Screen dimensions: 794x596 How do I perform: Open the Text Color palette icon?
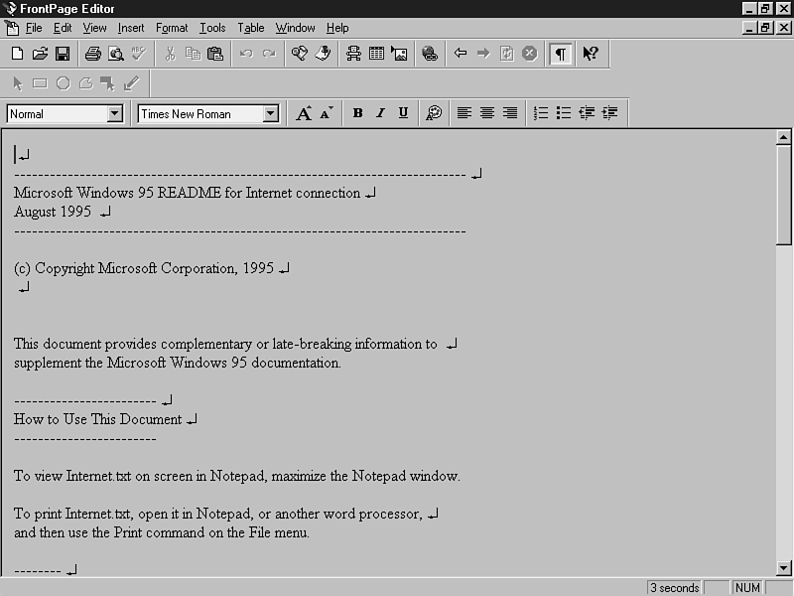pos(434,113)
